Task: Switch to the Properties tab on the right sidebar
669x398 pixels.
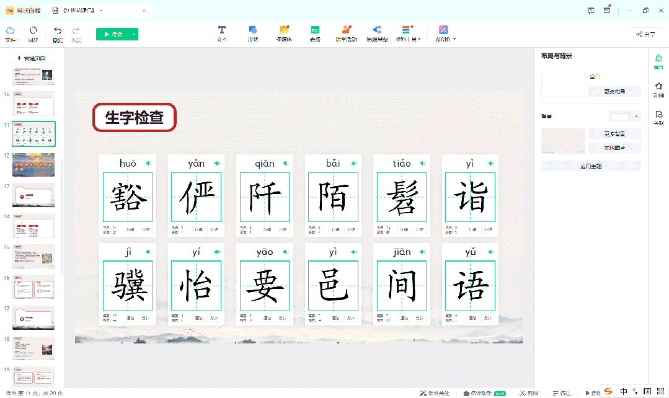Action: point(659,61)
